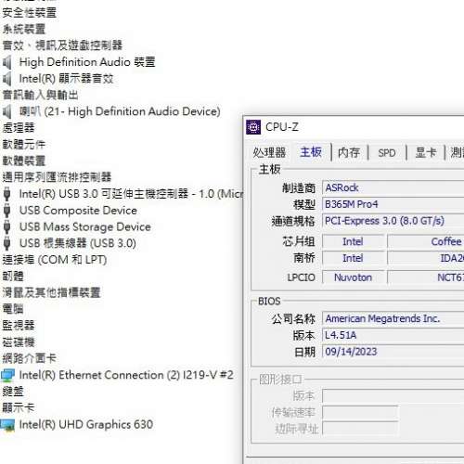Select the 磁碟機 category

pyautogui.click(x=19, y=342)
